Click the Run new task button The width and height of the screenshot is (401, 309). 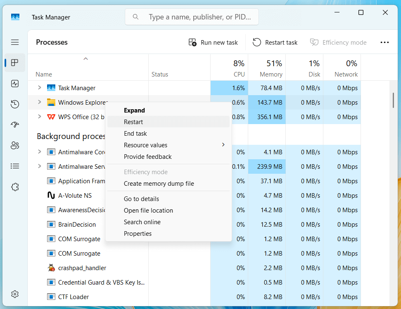pos(214,43)
